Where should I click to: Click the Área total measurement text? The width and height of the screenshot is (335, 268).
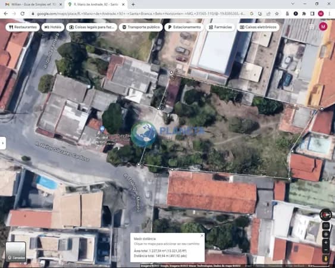point(160,251)
